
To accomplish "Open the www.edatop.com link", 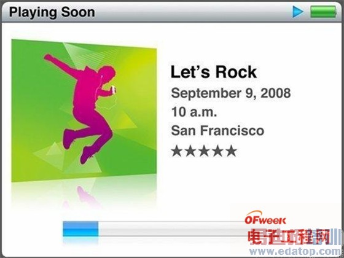I will point(295,252).
